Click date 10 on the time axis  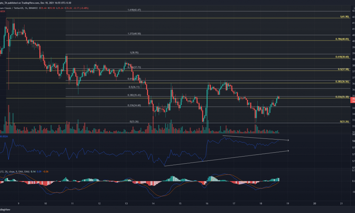[45, 203]
